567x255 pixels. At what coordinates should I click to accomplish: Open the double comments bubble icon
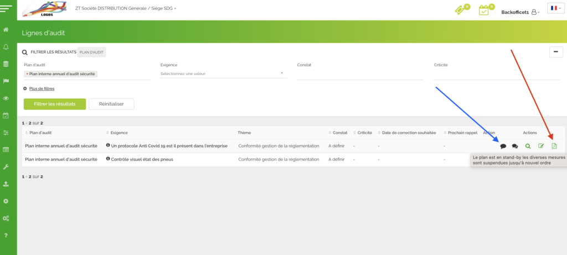point(515,146)
